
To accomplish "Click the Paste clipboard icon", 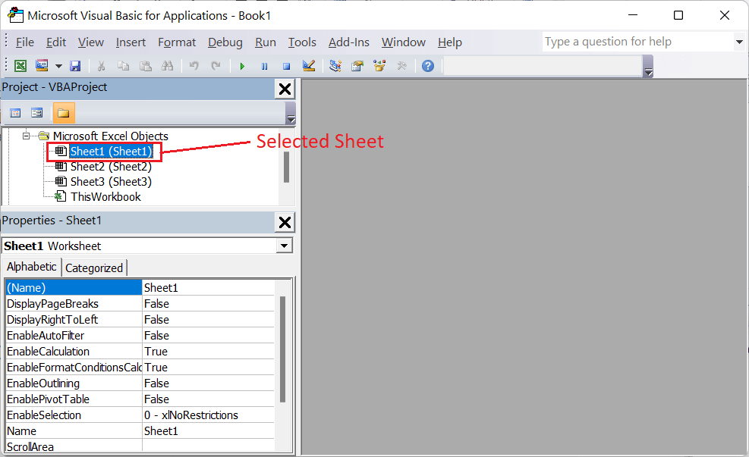I will click(x=145, y=66).
